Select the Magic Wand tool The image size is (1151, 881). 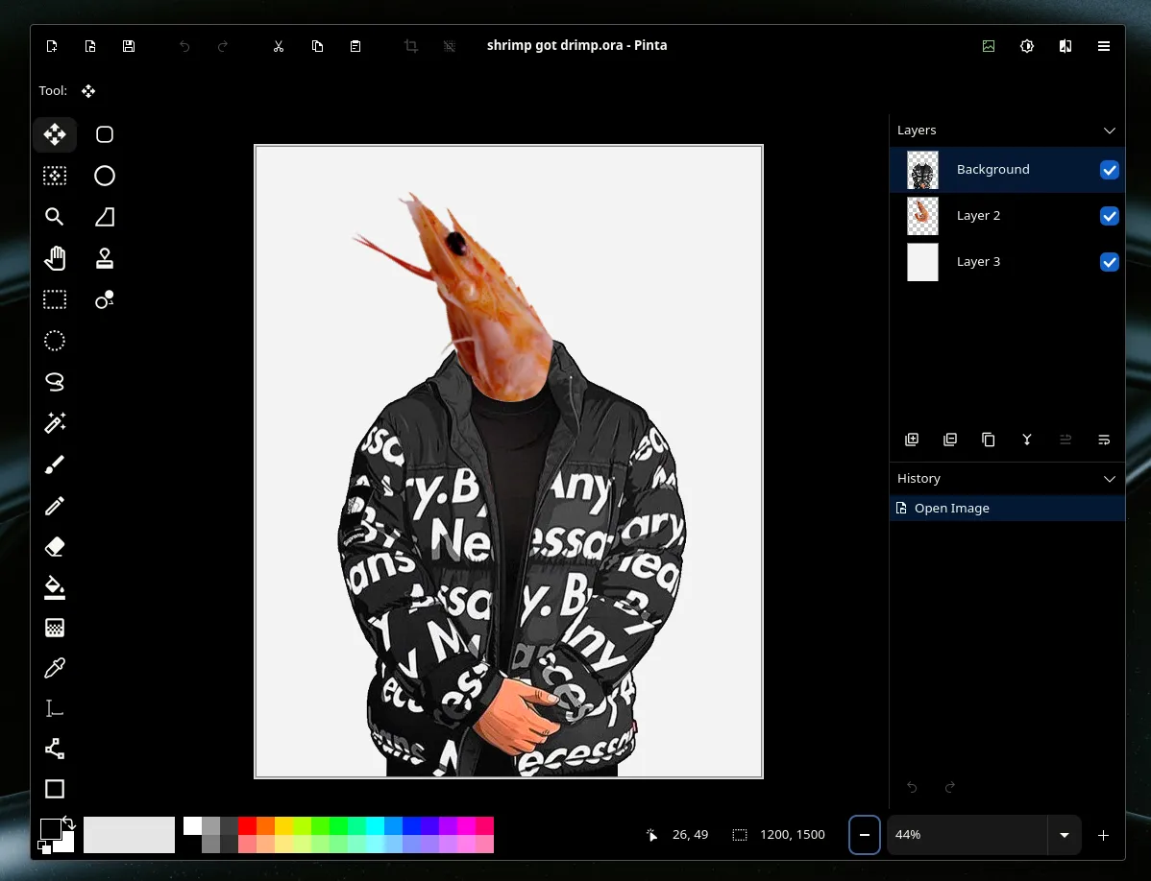[55, 423]
